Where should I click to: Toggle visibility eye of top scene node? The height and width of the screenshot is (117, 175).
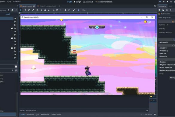point(15,19)
